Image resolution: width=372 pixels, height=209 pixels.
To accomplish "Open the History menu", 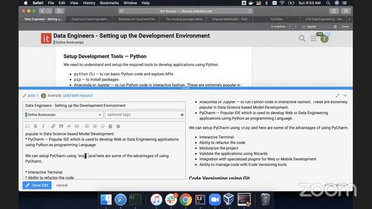I will [x=89, y=3].
